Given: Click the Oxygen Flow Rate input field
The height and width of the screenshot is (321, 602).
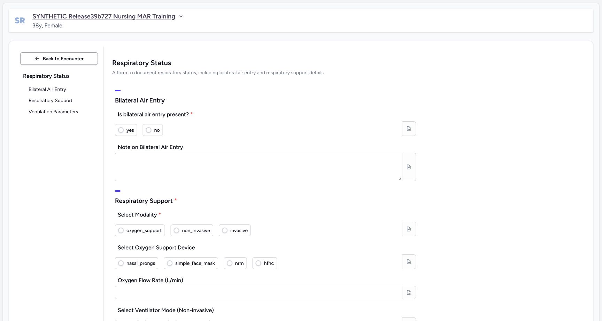Looking at the screenshot, I should click(258, 292).
